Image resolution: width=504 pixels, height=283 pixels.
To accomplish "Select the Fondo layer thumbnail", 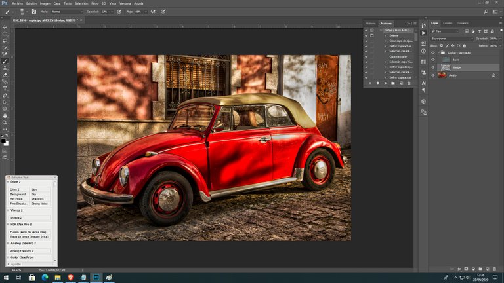I will (x=442, y=75).
